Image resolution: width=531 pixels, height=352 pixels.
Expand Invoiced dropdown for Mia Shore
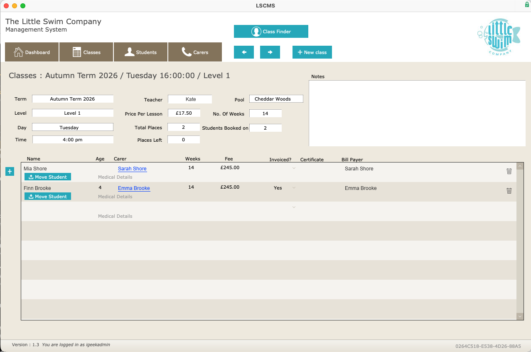[294, 168]
